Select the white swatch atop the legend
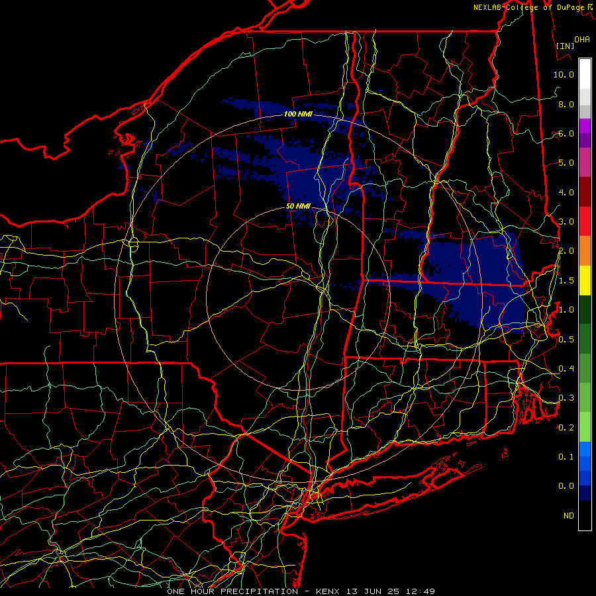The width and height of the screenshot is (596, 596). pos(585,74)
